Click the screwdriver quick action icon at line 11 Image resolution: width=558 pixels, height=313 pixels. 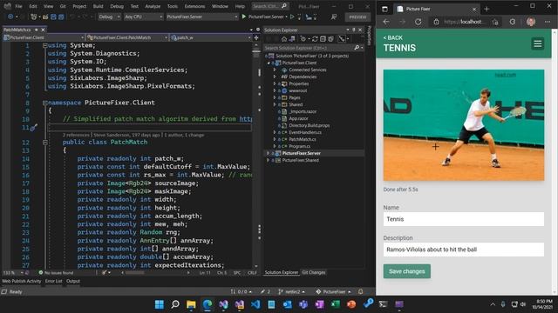pyautogui.click(x=34, y=128)
